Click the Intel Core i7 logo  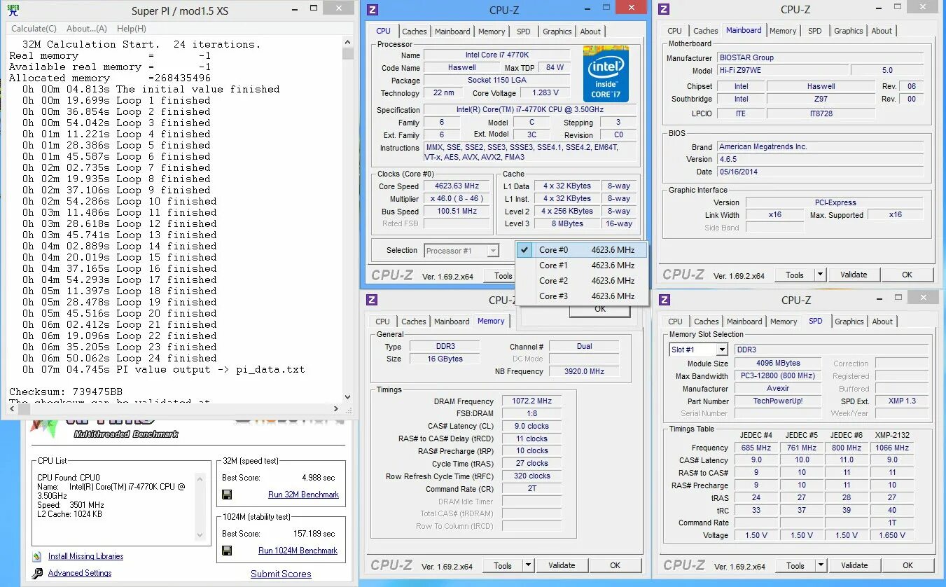[x=606, y=74]
